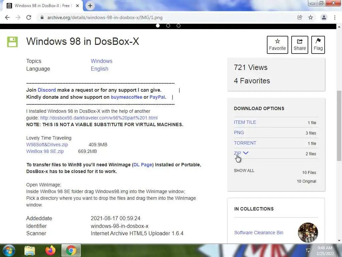Screen dimensions: 342x257
Task: Open the WinImage DL Page link
Action: point(143,165)
